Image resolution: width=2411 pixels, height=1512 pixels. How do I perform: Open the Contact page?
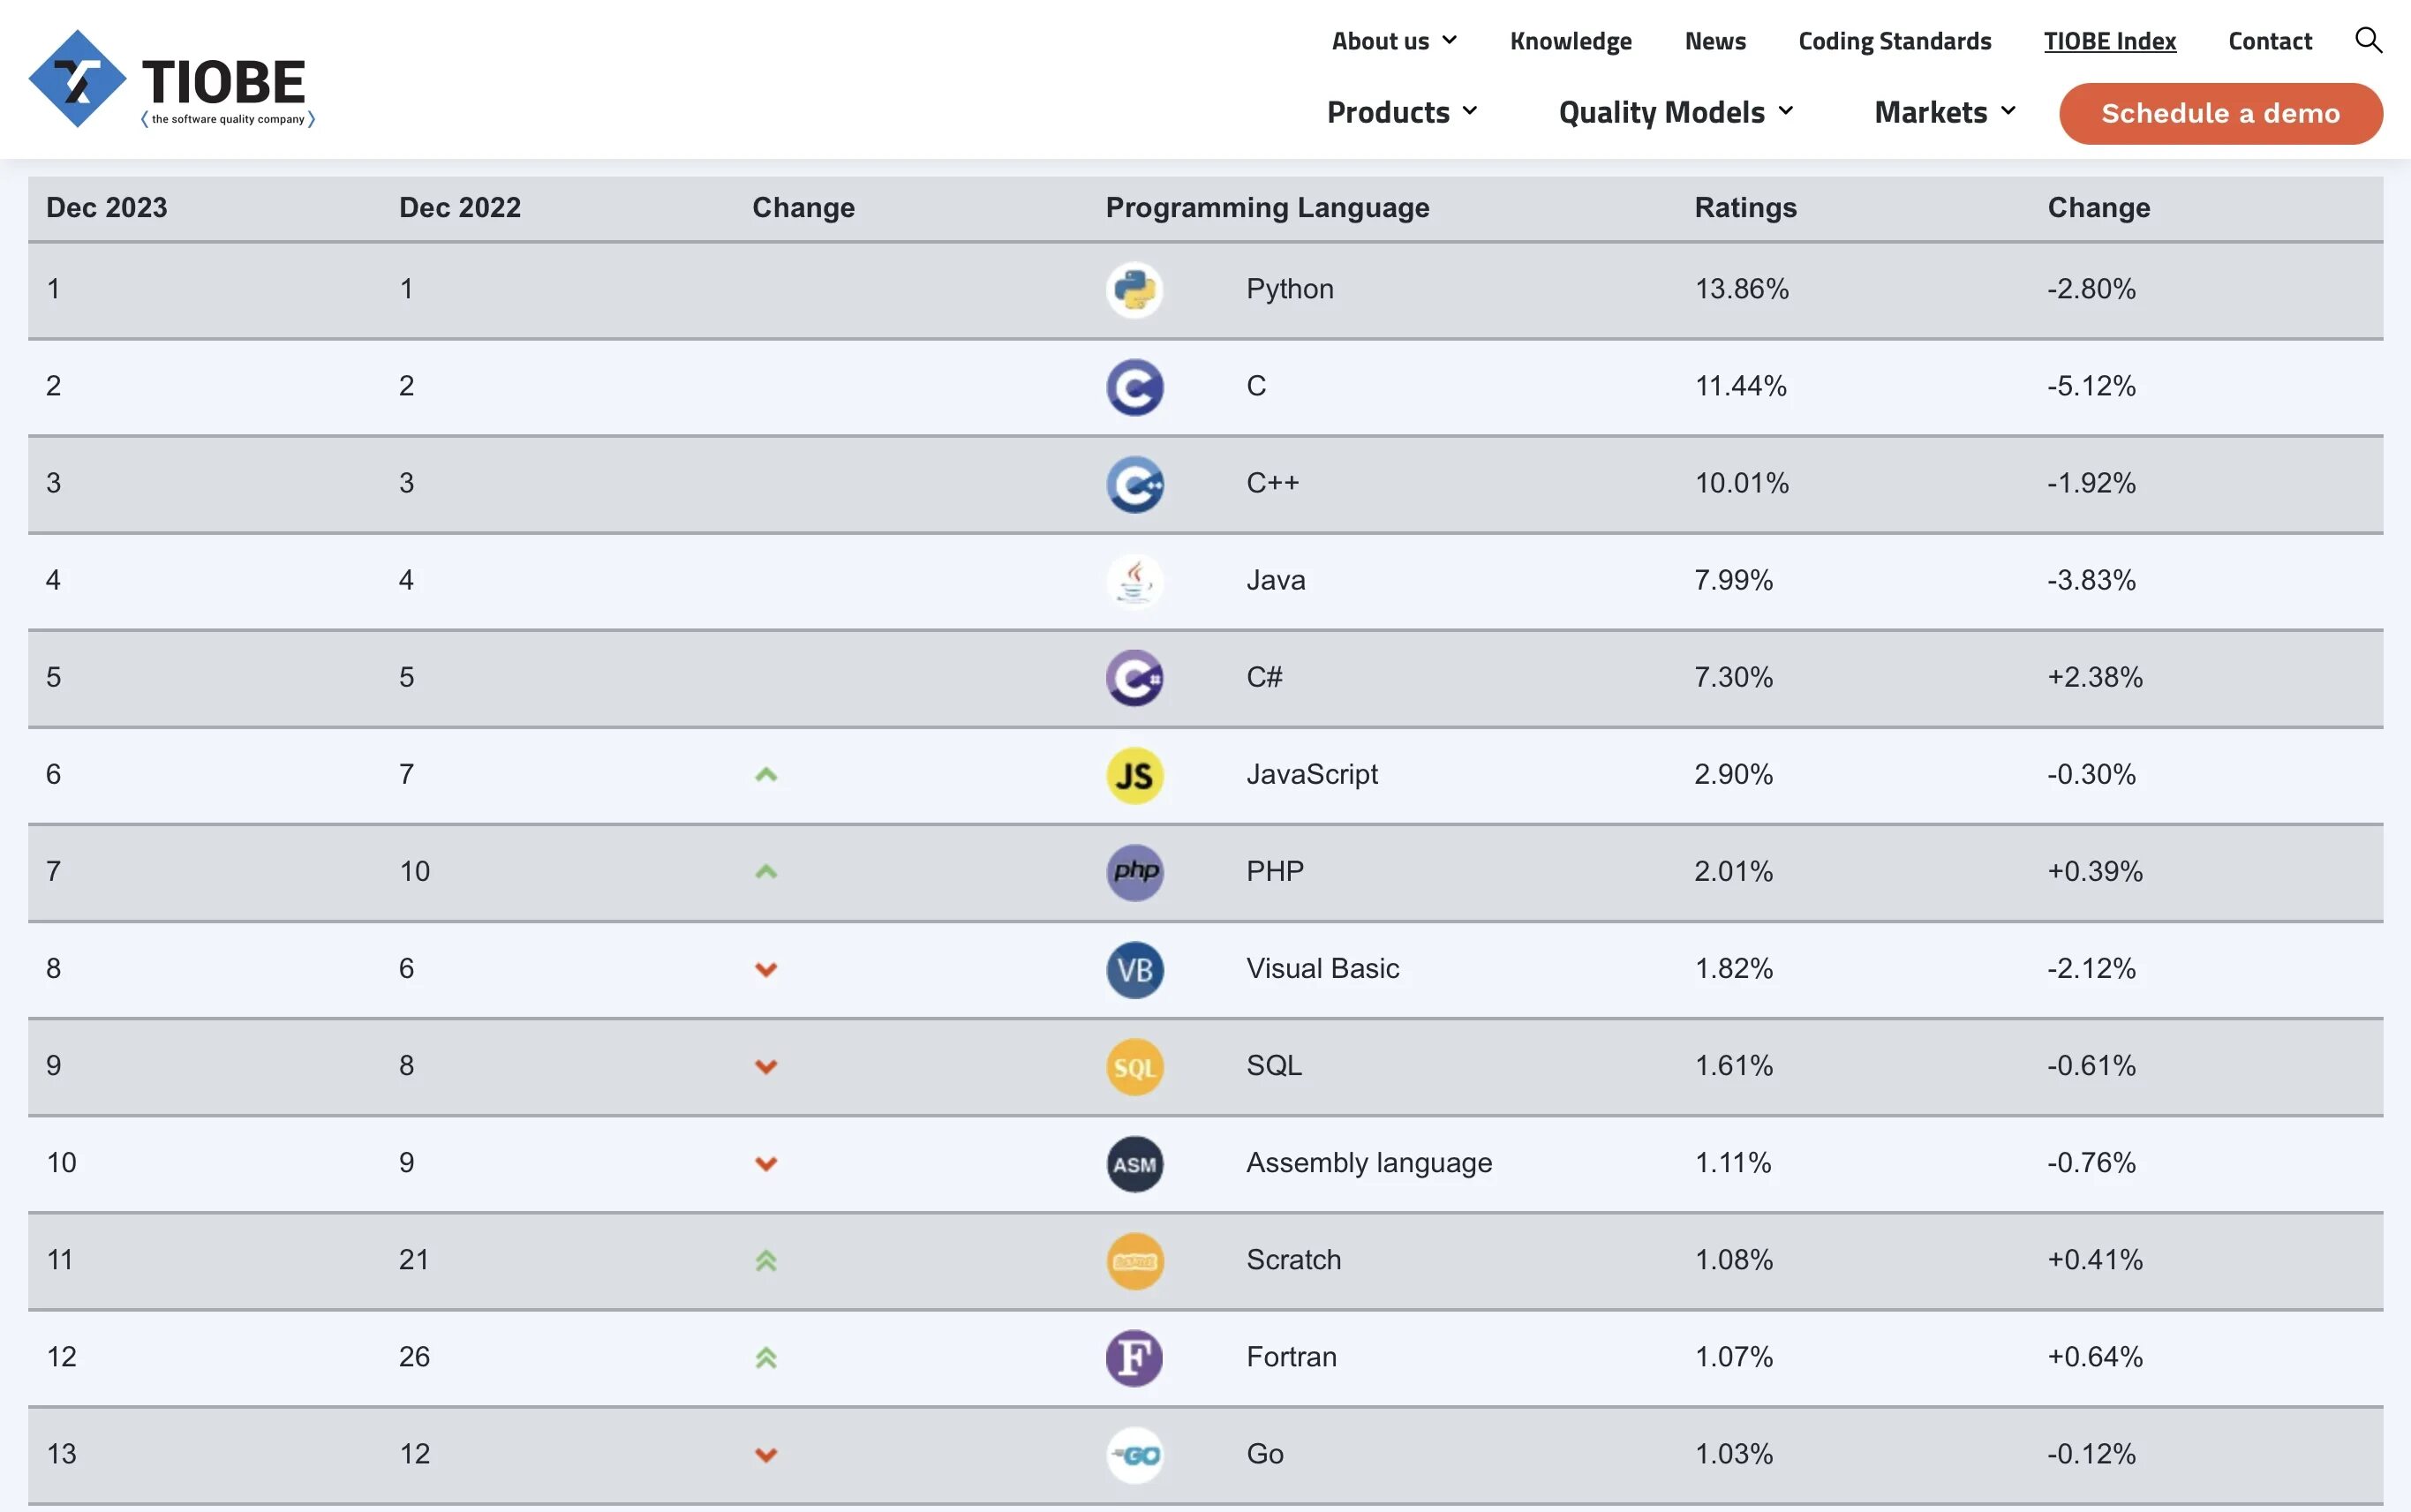point(2270,41)
